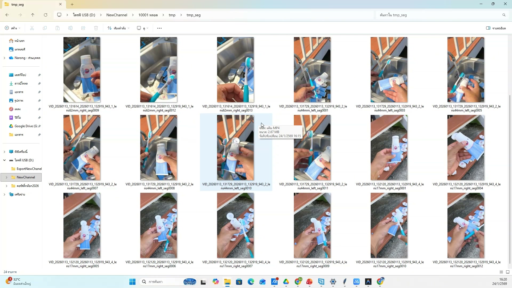Viewport: 512px width, 288px height.
Task: Select the seg0009 video thumbnail
Action: point(82,70)
